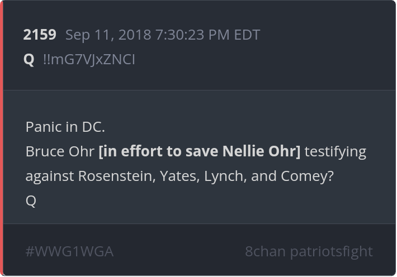
Task: Click the word 'Comey?'
Action: click(307, 176)
